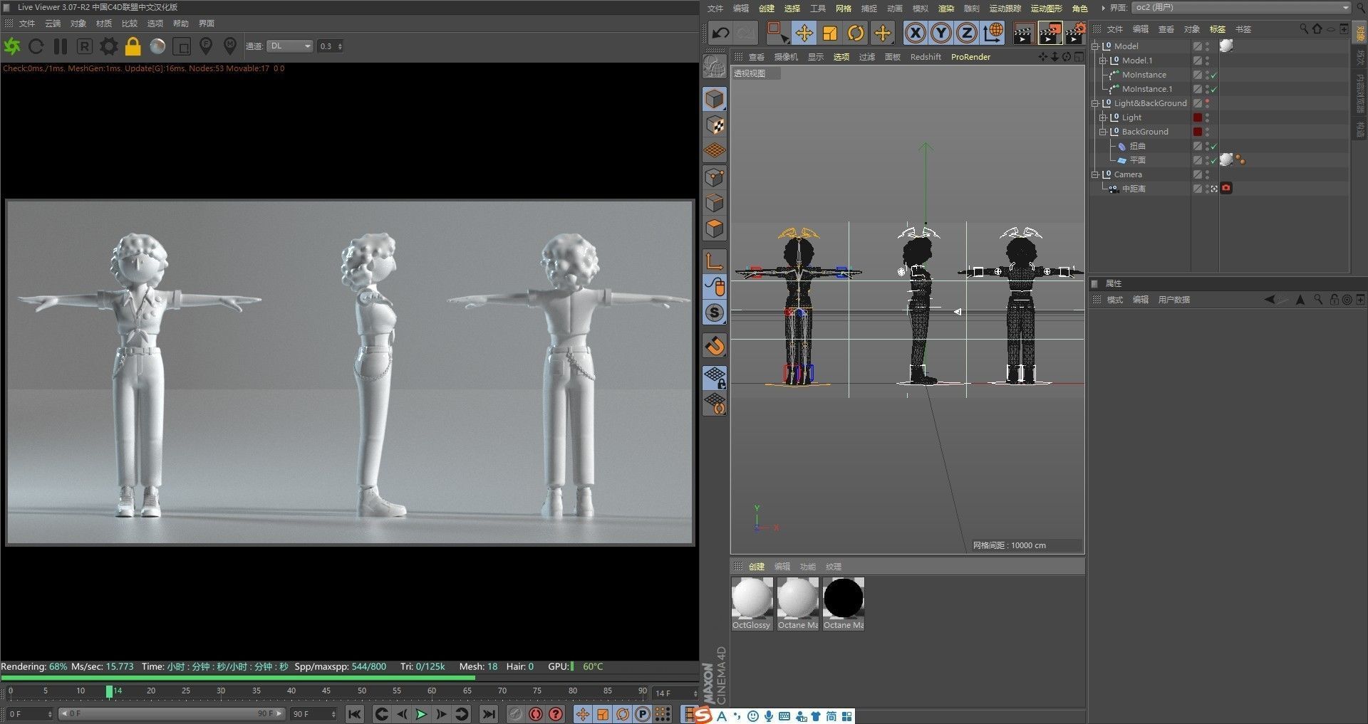Collapse the Model group in object manager
The image size is (1368, 724).
click(x=1095, y=46)
